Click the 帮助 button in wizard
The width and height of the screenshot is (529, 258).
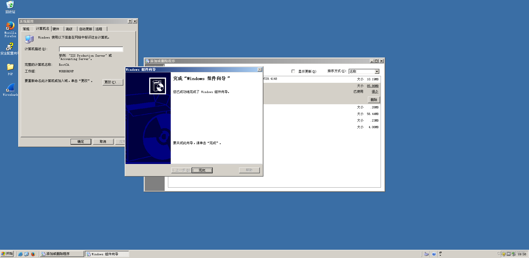coord(249,170)
